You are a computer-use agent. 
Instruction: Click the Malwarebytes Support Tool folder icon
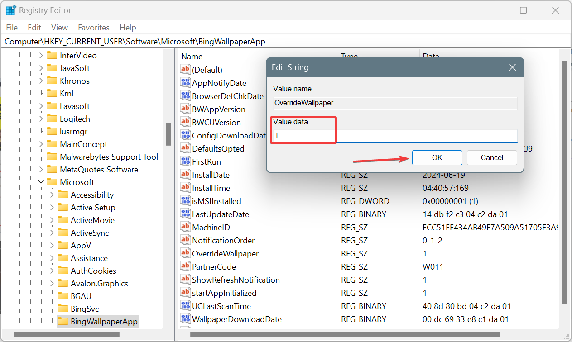(52, 157)
